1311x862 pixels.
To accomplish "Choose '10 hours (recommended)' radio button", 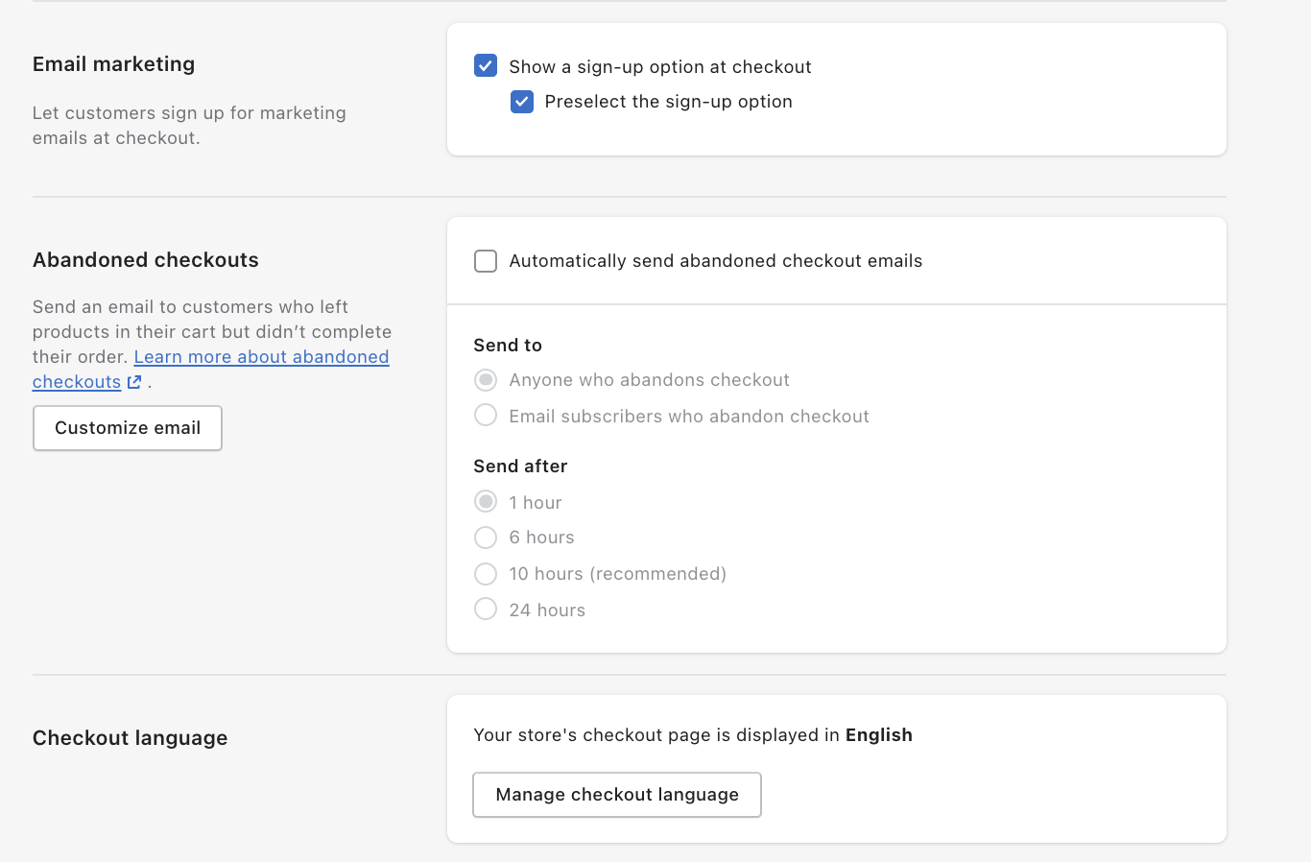I will coord(486,574).
